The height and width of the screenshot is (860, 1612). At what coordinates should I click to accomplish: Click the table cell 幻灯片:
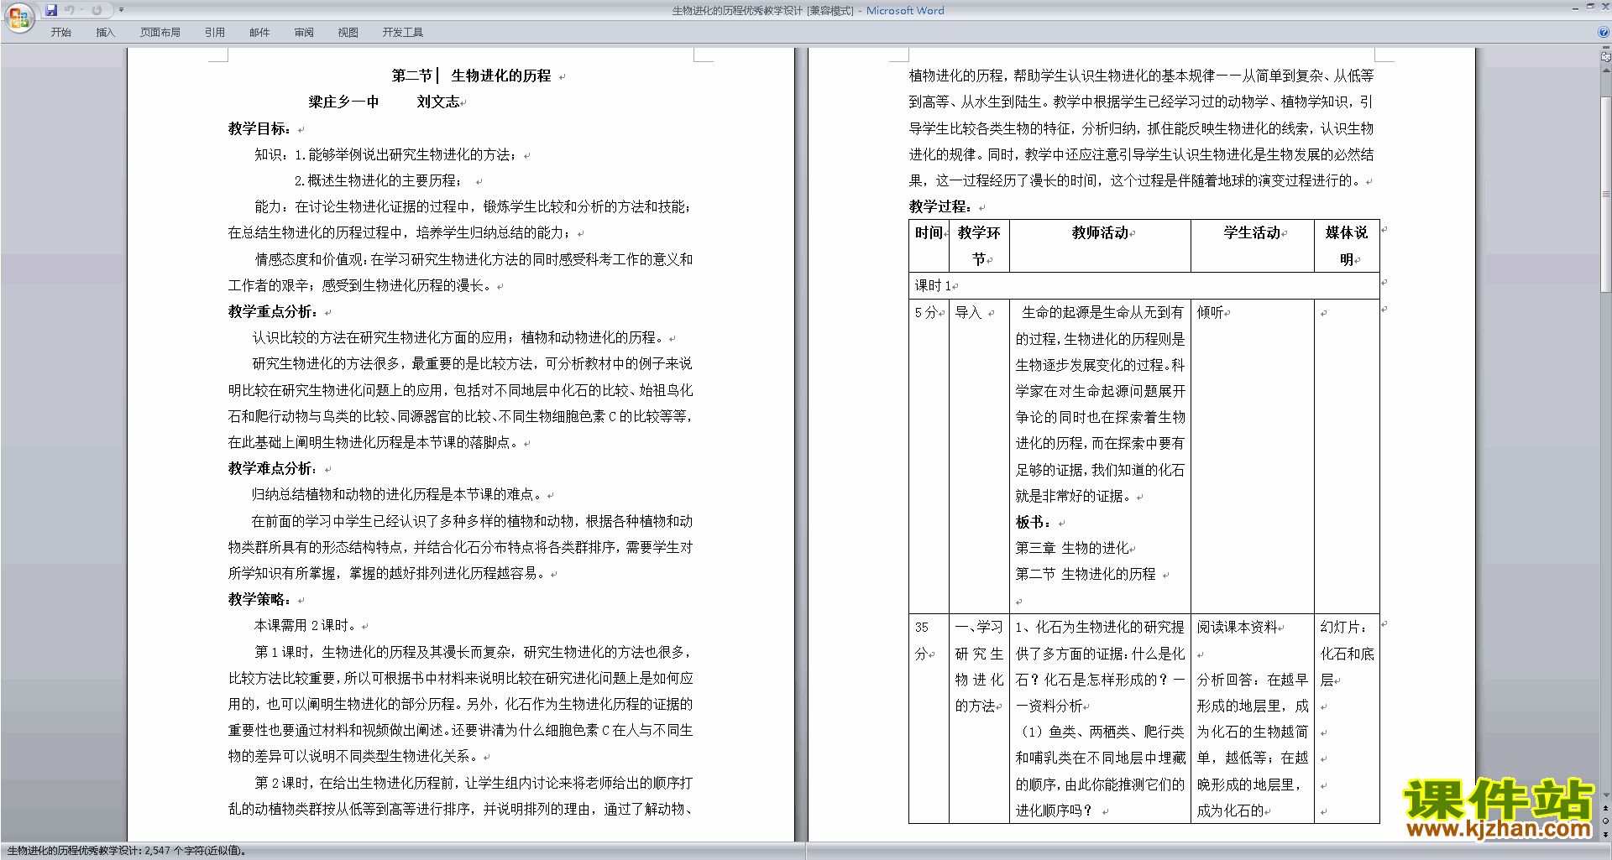coord(1343,627)
